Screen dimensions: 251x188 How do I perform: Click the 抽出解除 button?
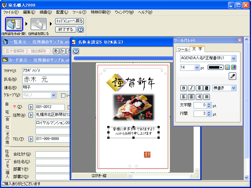39,51
